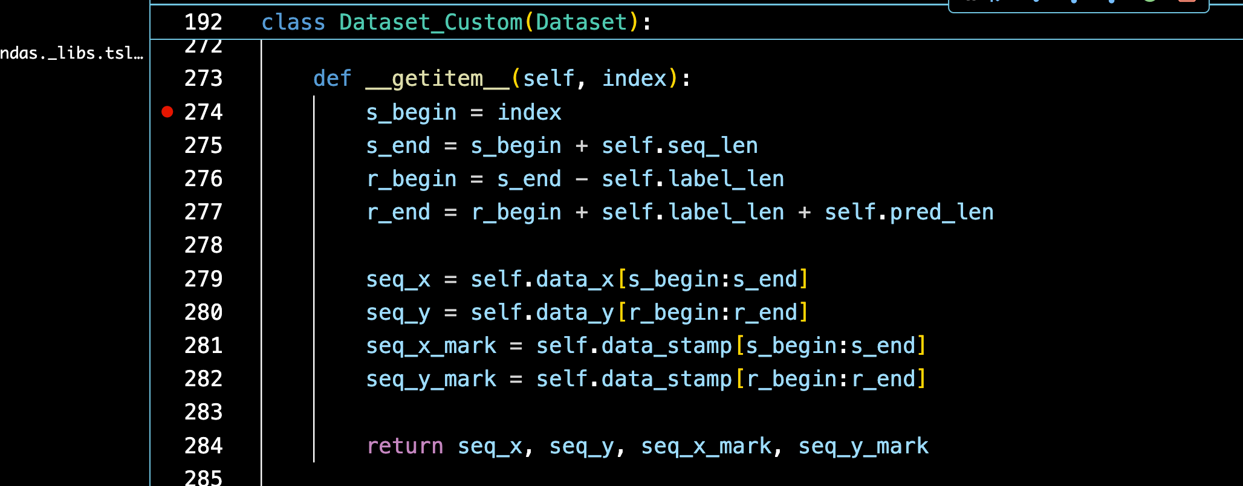Viewport: 1243px width, 486px height.
Task: Click the def keyword on line 273
Action: (x=332, y=79)
